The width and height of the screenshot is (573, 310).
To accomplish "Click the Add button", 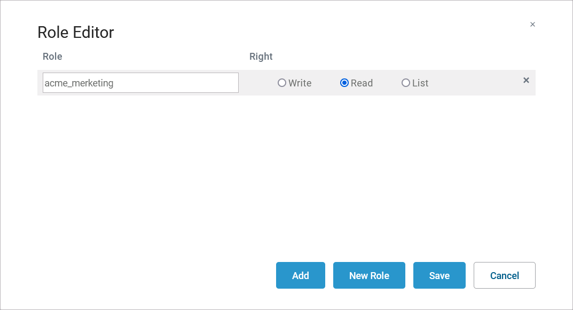I will click(x=301, y=275).
